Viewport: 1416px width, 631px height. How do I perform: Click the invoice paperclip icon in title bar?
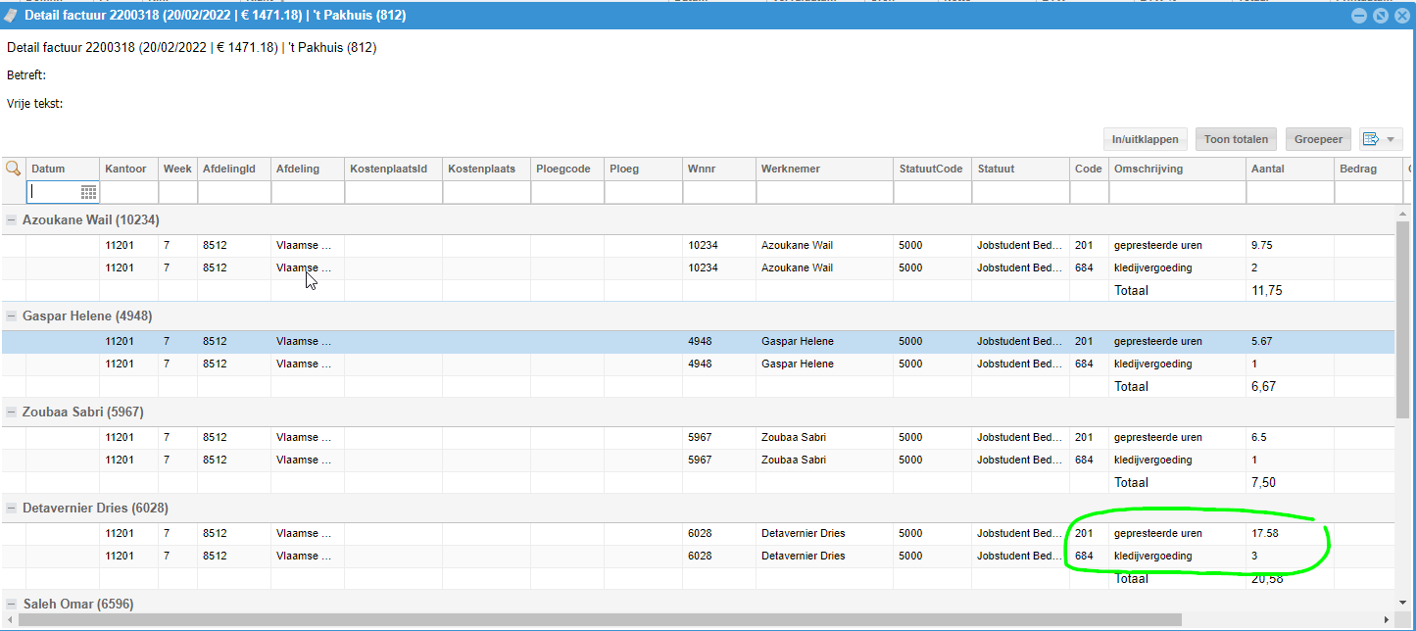coord(11,15)
